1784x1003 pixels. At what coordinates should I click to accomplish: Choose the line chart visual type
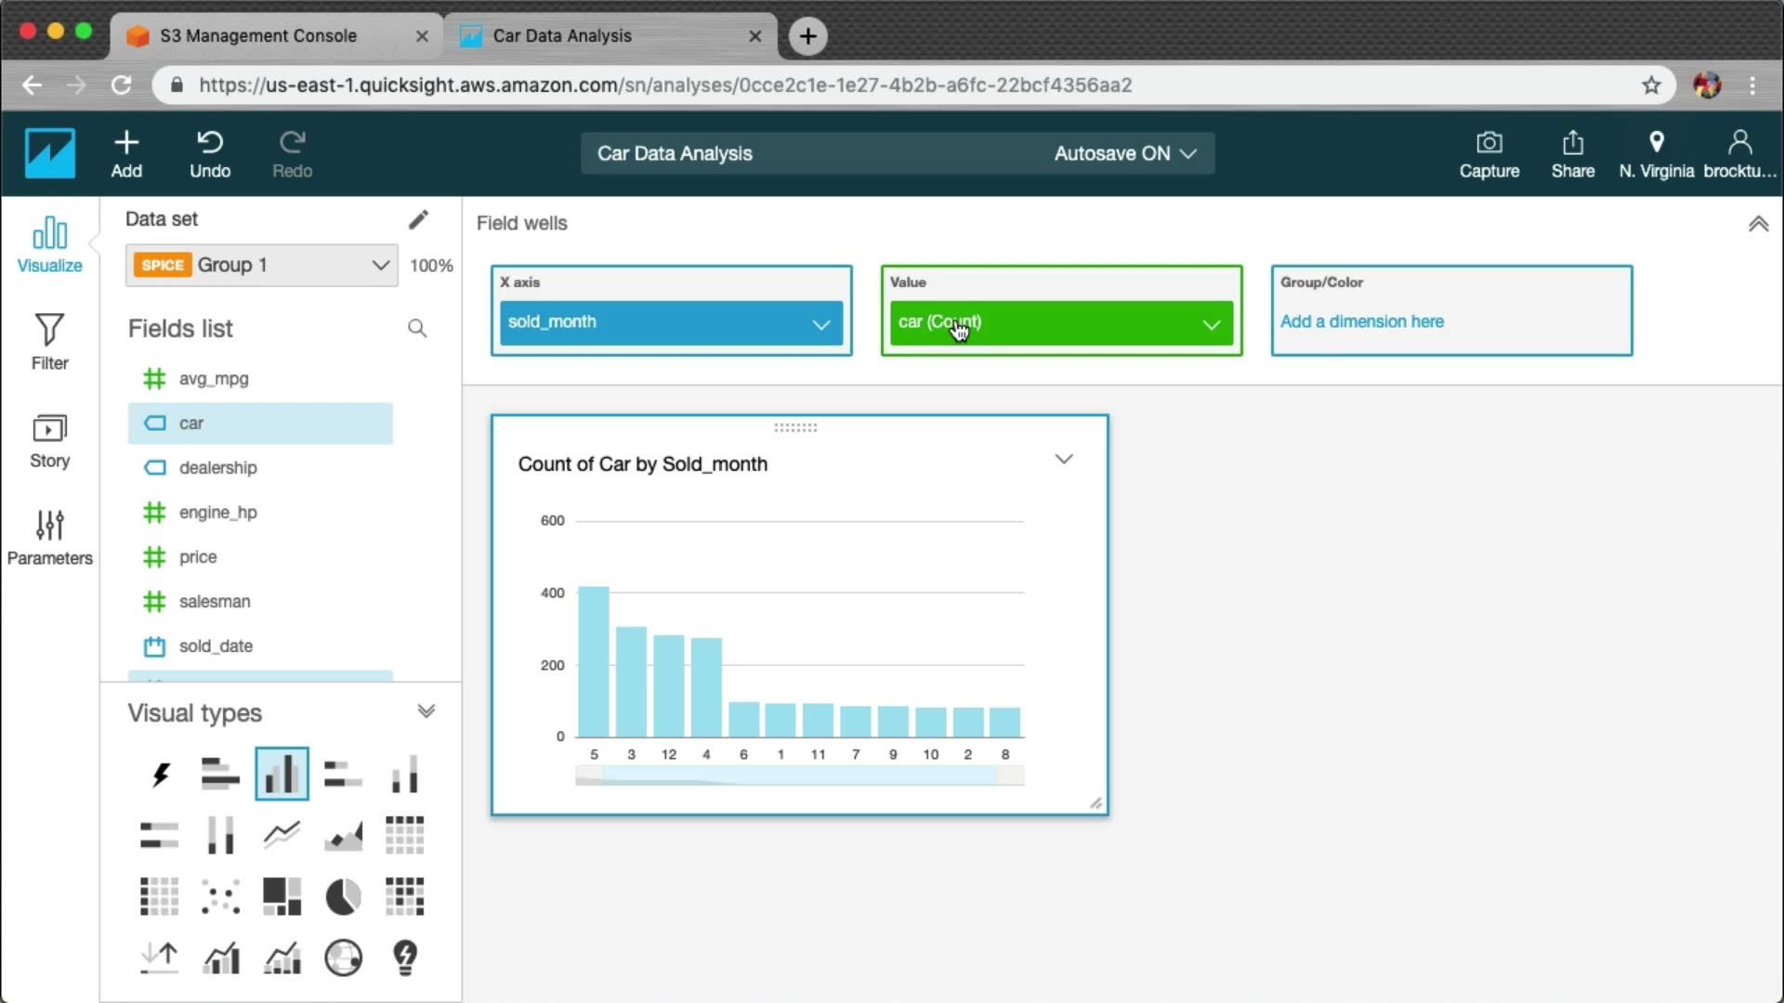[282, 835]
